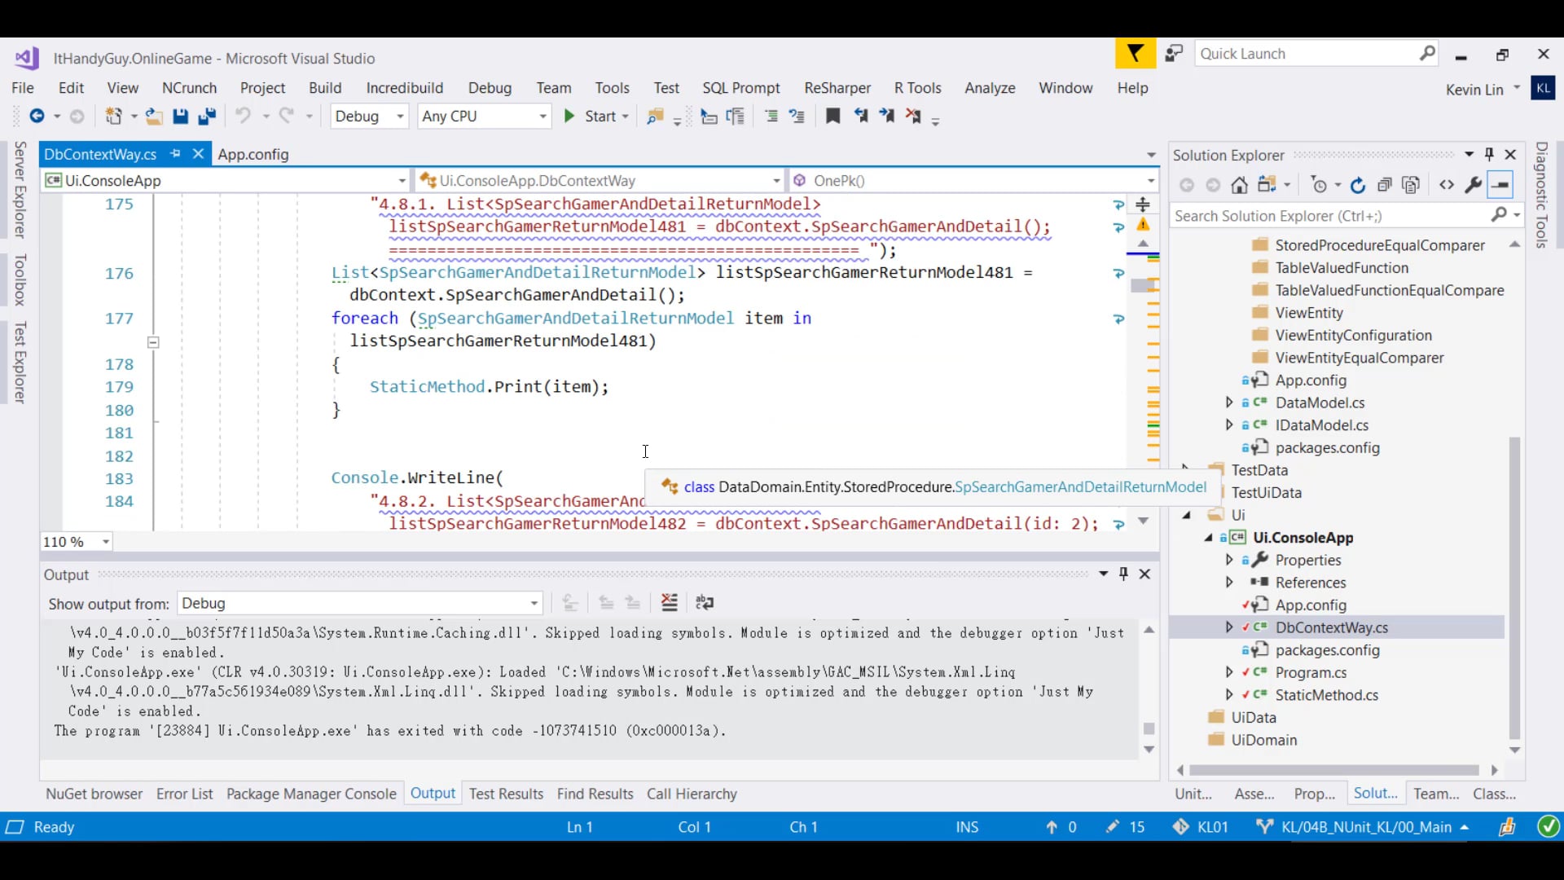Click Clear All in the Output toolbar

coord(669,603)
